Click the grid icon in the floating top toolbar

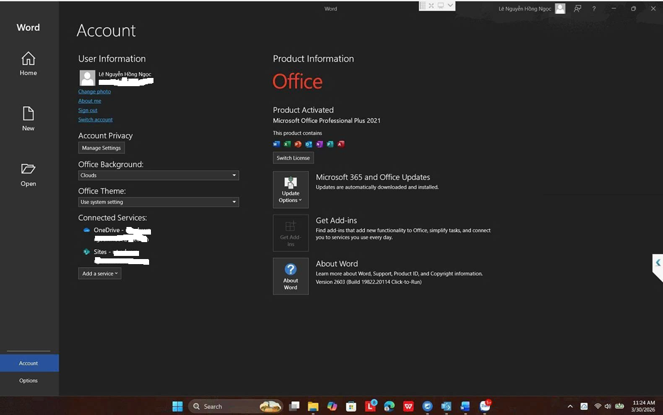pyautogui.click(x=423, y=6)
